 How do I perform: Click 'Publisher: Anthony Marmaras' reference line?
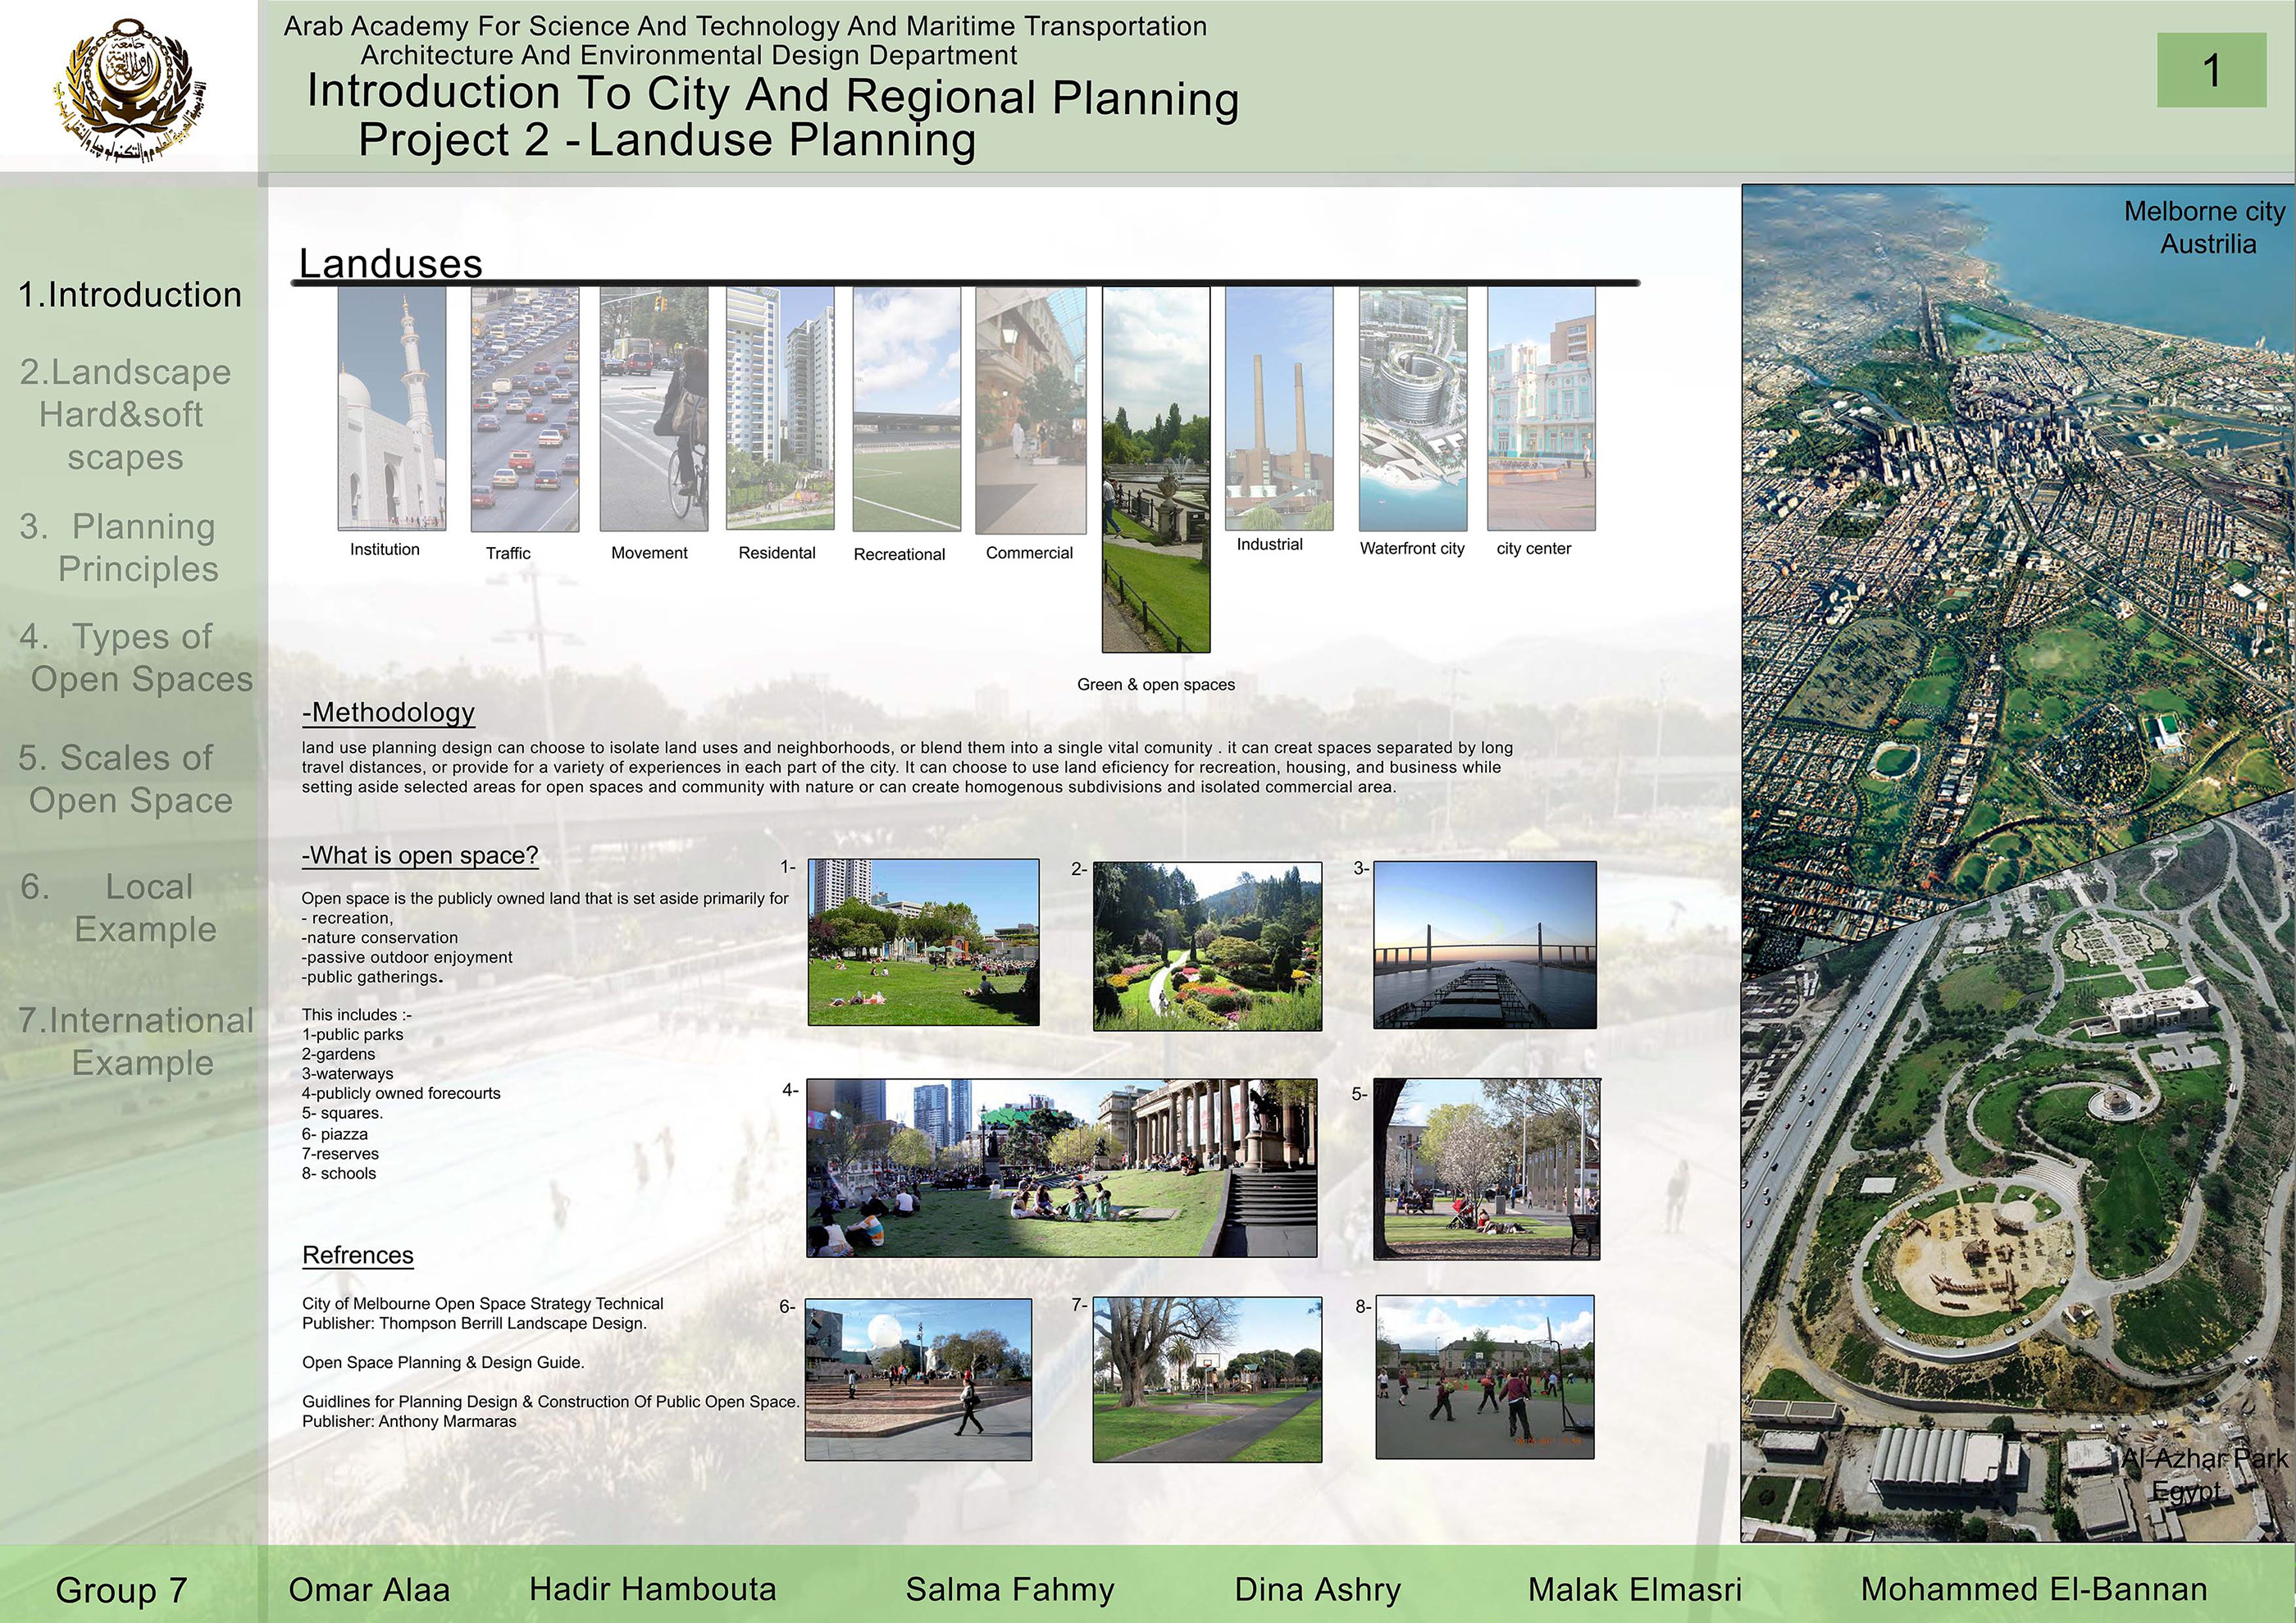[x=409, y=1422]
